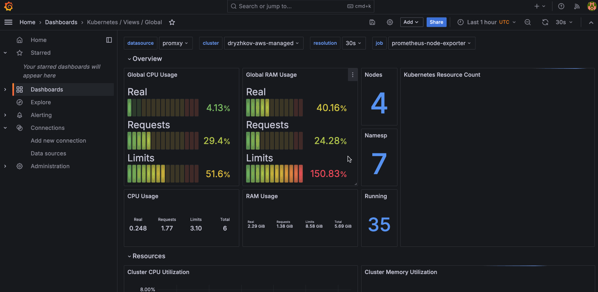Image resolution: width=598 pixels, height=292 pixels.
Task: Zoom out the time range with the magnifier
Action: tap(528, 22)
